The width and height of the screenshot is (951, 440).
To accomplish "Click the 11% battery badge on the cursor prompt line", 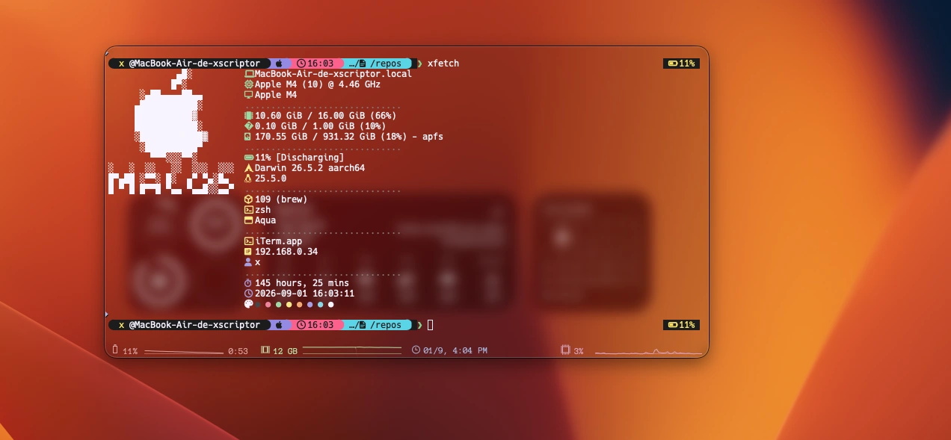I will click(681, 325).
